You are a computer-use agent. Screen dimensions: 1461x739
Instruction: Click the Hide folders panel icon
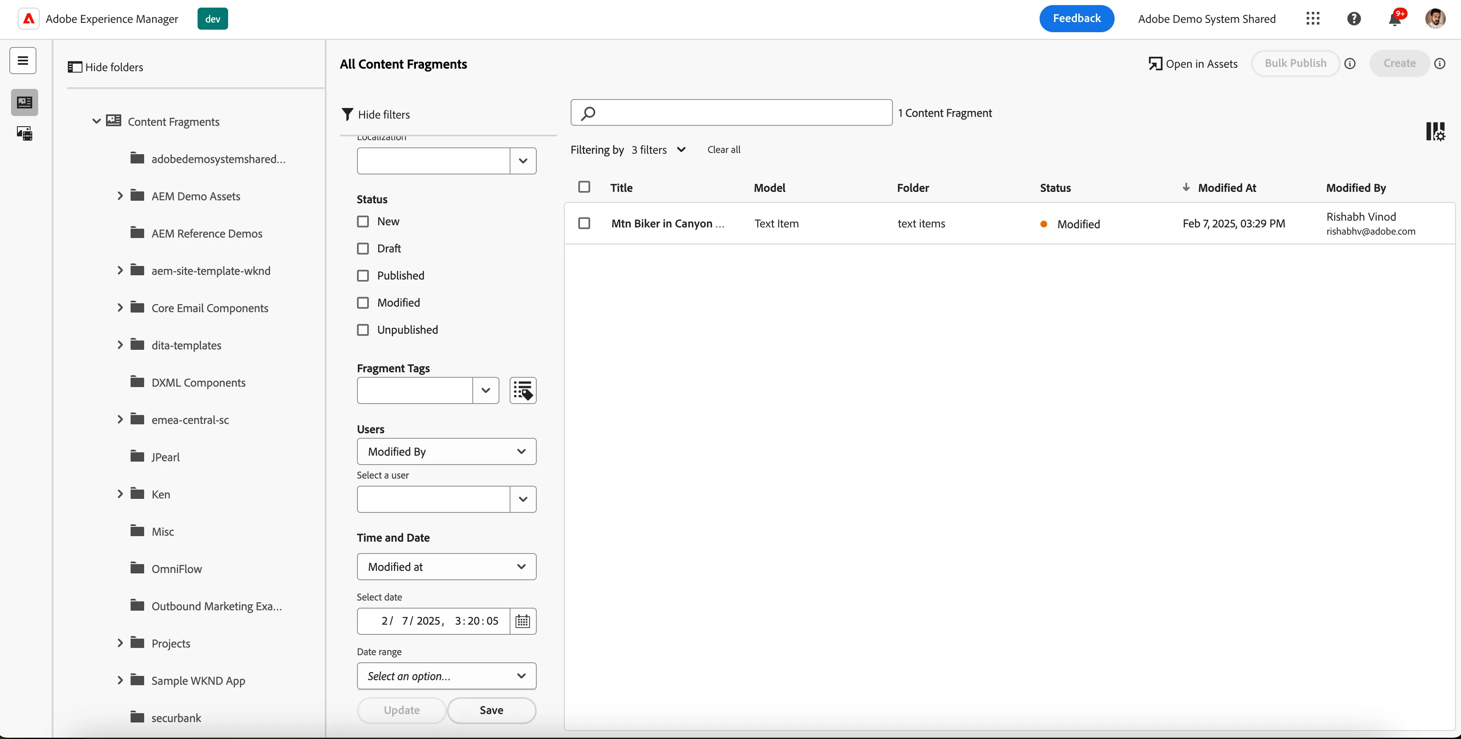coord(74,67)
